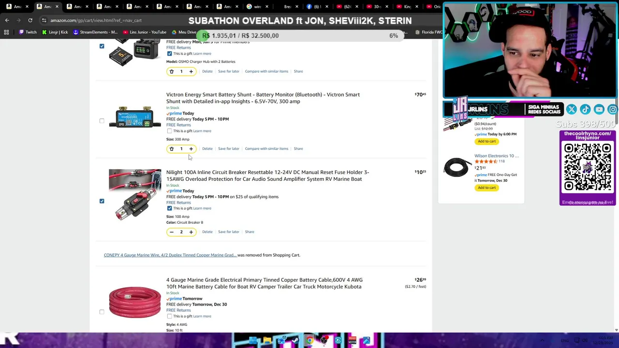Switch to the first Amazon tab
Image resolution: width=619 pixels, height=348 pixels.
coord(17,7)
